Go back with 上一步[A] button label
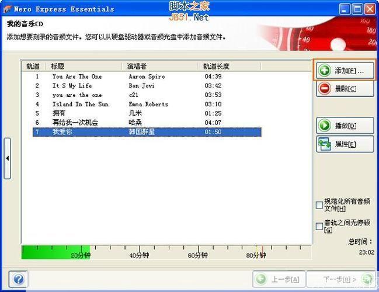 tap(286, 280)
